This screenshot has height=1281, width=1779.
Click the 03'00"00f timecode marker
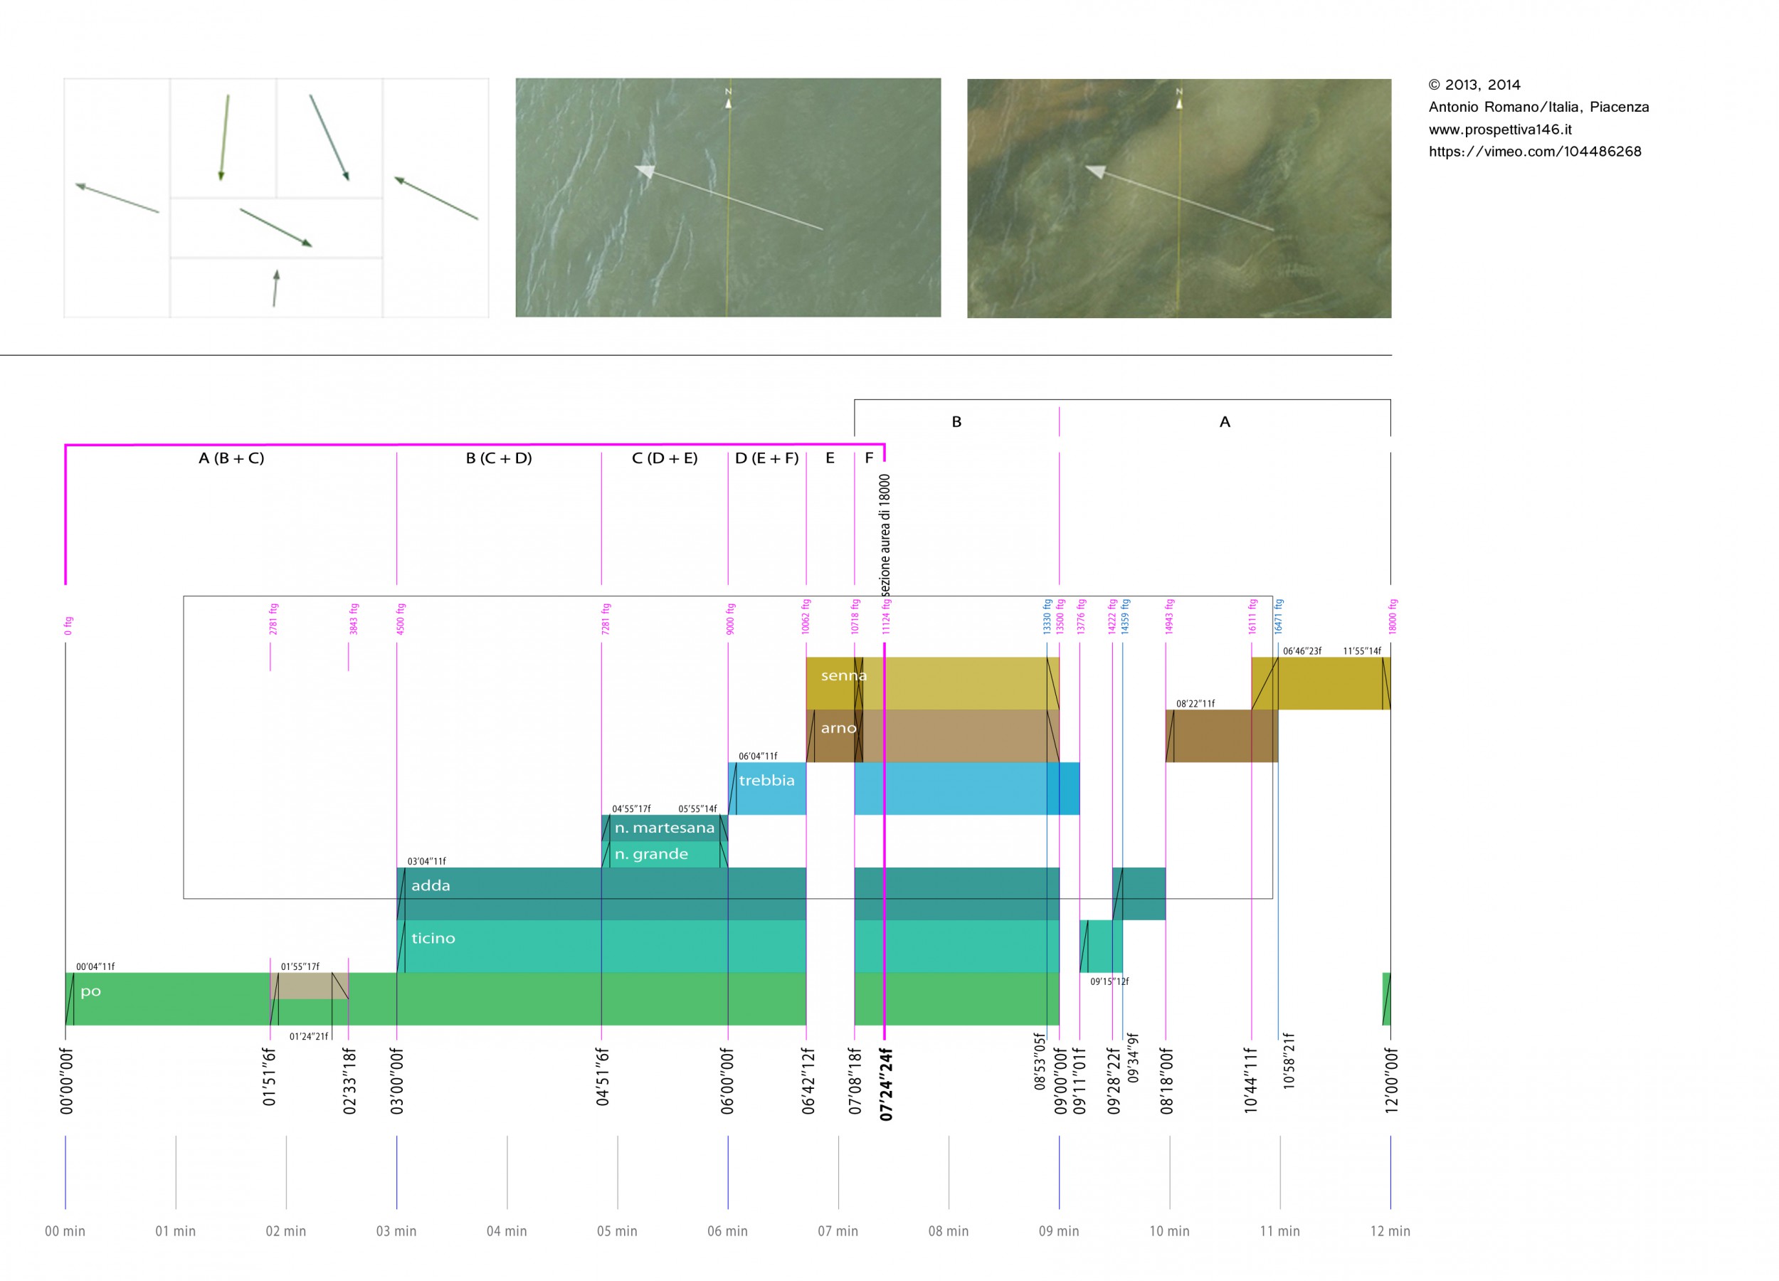point(397,1081)
